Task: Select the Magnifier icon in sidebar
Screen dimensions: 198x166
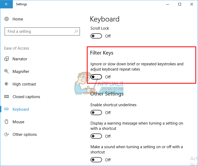Action: [7, 72]
